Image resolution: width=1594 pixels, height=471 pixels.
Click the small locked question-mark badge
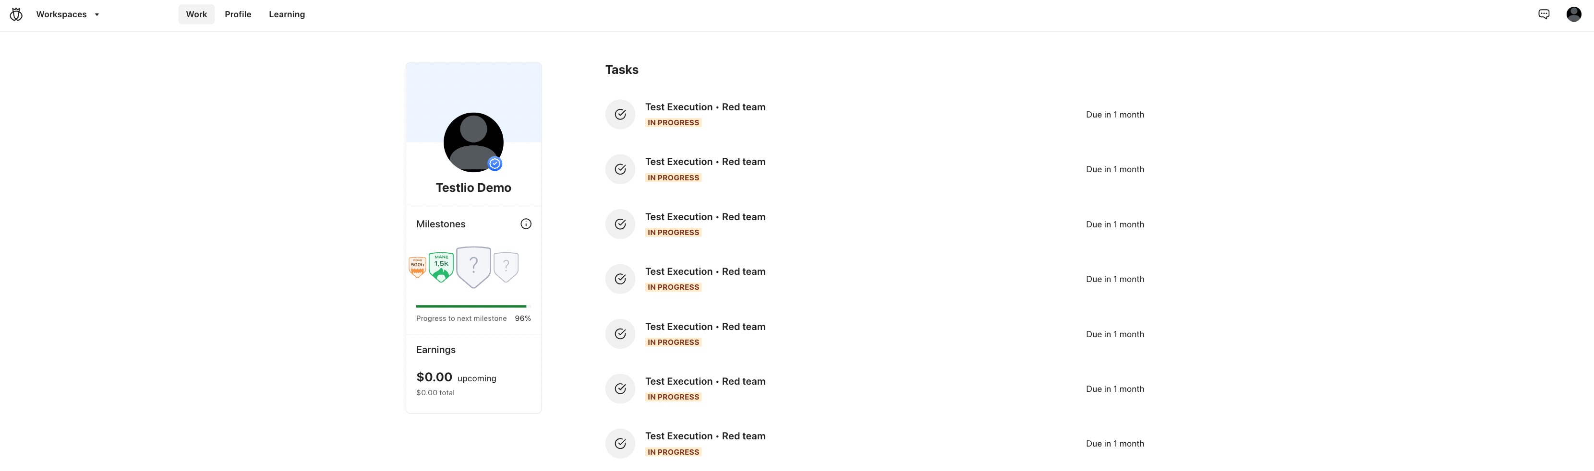pyautogui.click(x=506, y=267)
